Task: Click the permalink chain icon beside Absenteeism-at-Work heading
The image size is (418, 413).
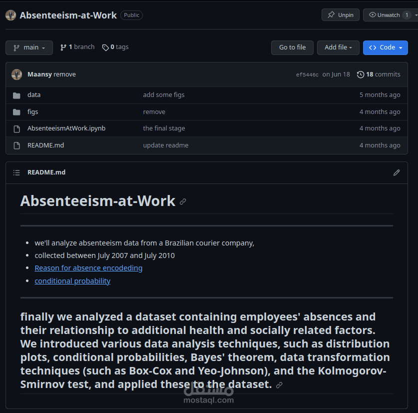Action: tap(183, 202)
